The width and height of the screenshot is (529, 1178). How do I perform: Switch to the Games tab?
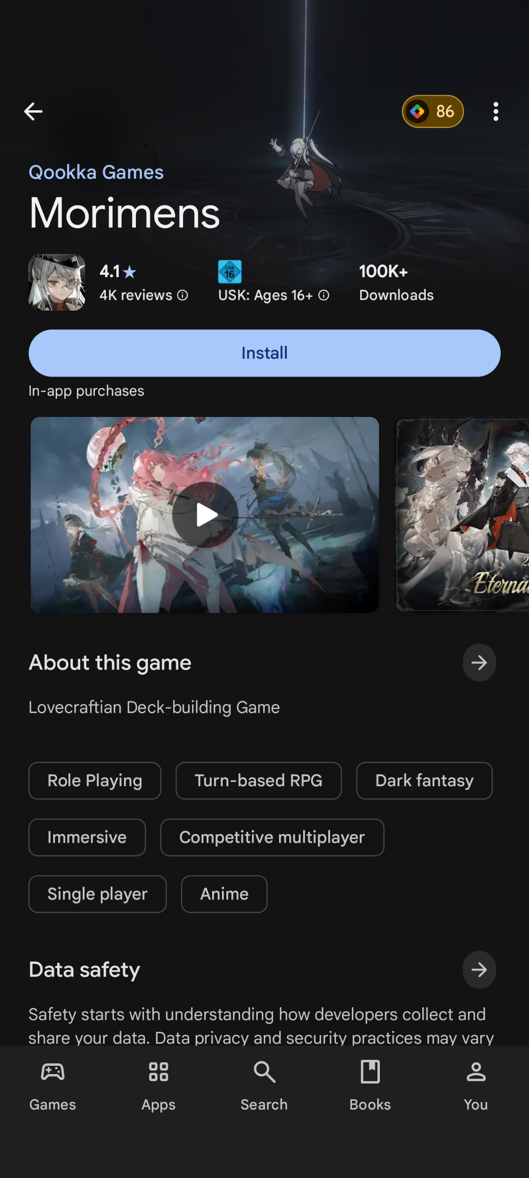point(53,1085)
